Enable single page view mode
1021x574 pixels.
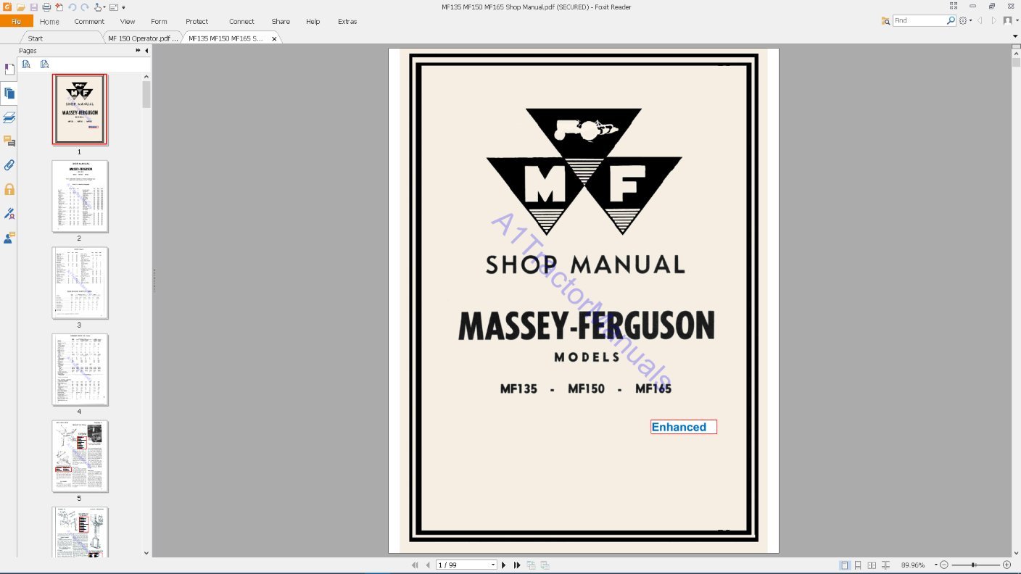click(x=845, y=565)
